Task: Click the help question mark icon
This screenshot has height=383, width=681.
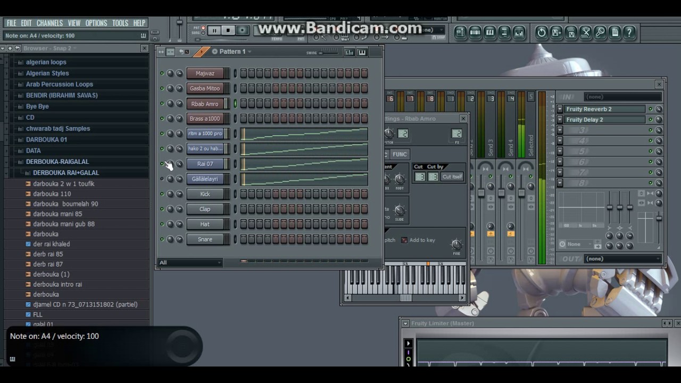Action: coord(629,32)
